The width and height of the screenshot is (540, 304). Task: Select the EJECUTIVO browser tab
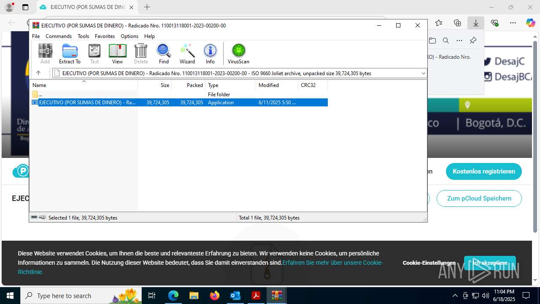86,7
